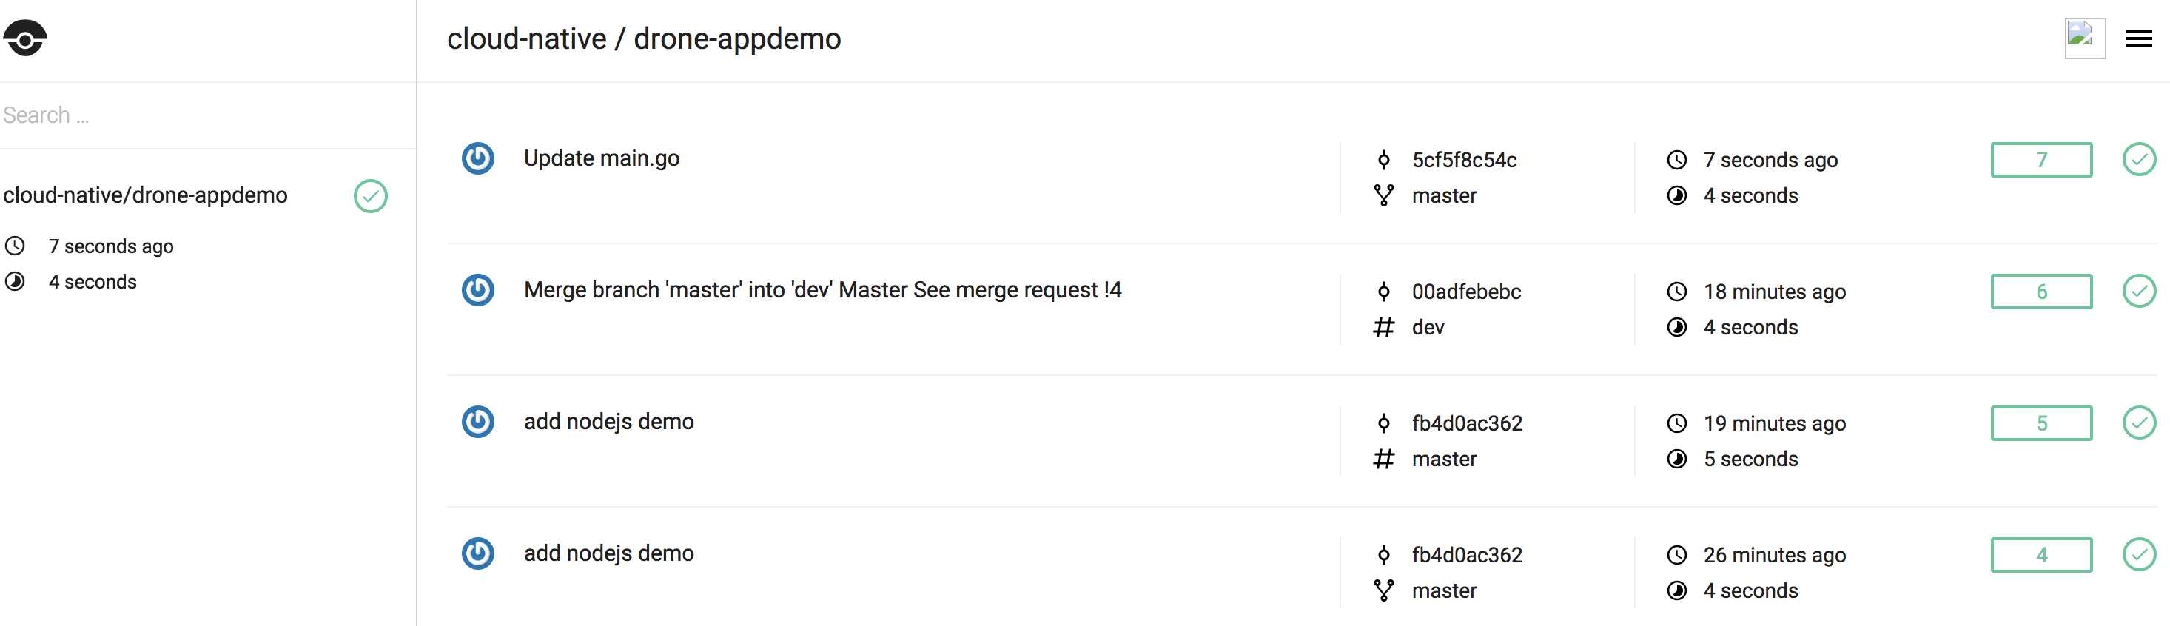The height and width of the screenshot is (626, 2170).
Task: Click commit hash 00adfebebc
Action: point(1467,292)
